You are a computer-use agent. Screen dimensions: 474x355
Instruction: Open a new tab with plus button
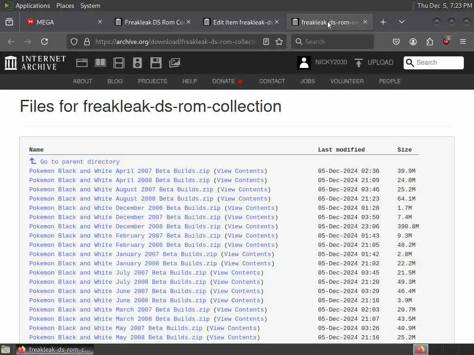point(383,22)
